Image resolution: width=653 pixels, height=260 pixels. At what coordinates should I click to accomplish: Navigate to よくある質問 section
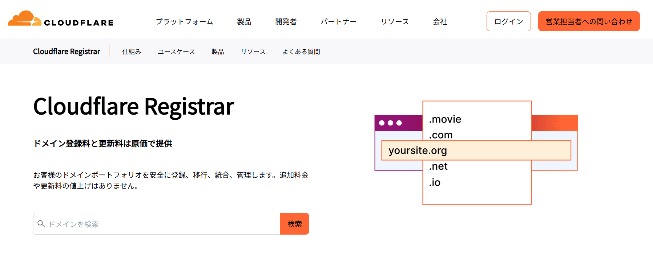[x=301, y=52]
